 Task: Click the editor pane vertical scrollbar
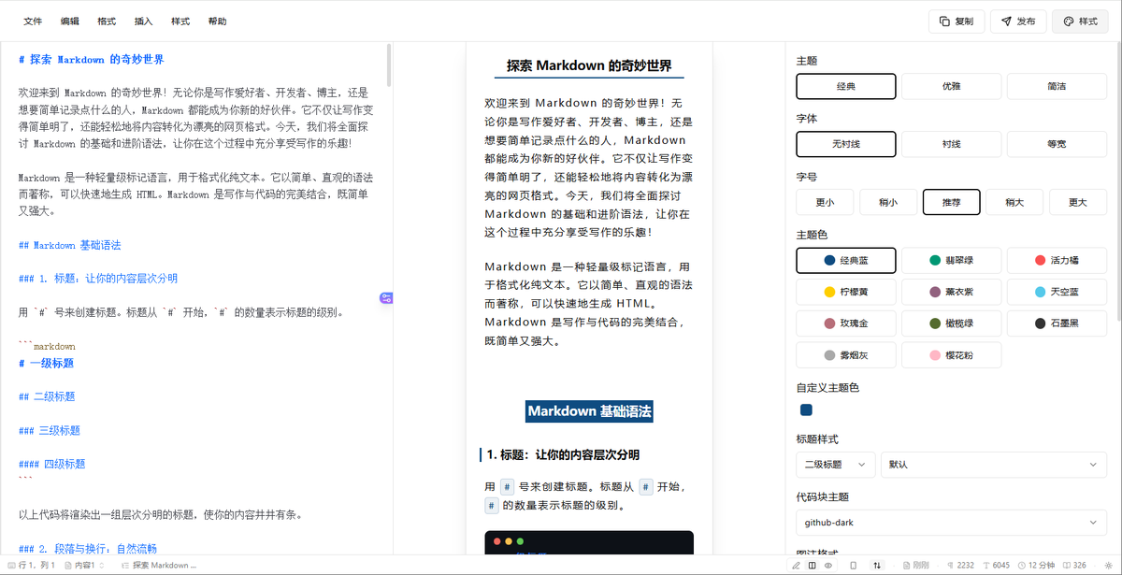[x=389, y=65]
